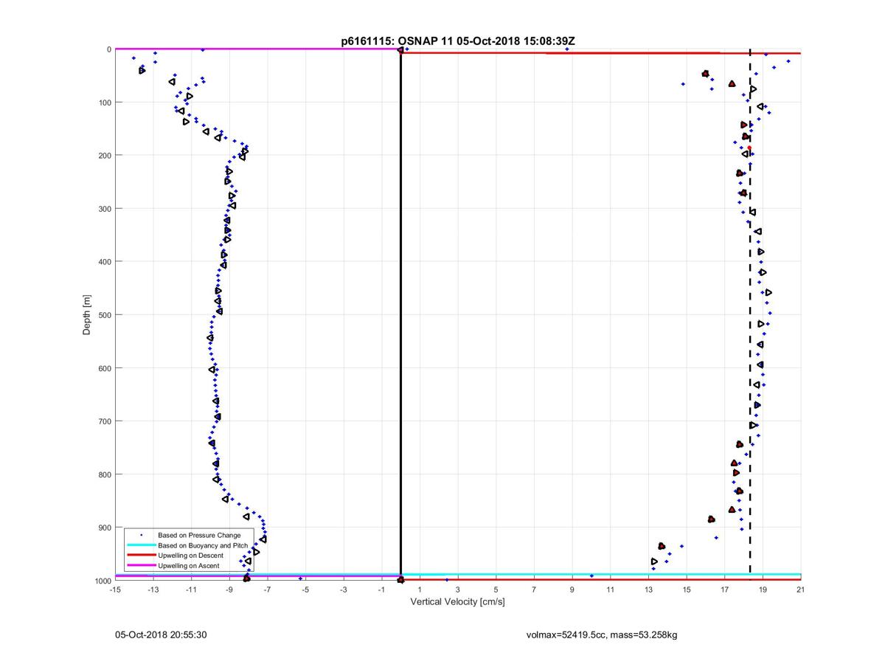This screenshot has height=653, width=885.
Task: Click the dashed vertical reference line
Action: (750, 310)
